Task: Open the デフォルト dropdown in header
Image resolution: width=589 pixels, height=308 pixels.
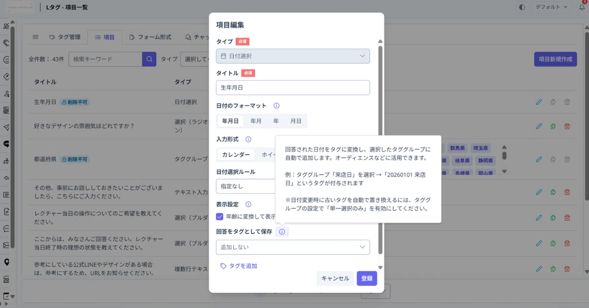Action: 551,7
